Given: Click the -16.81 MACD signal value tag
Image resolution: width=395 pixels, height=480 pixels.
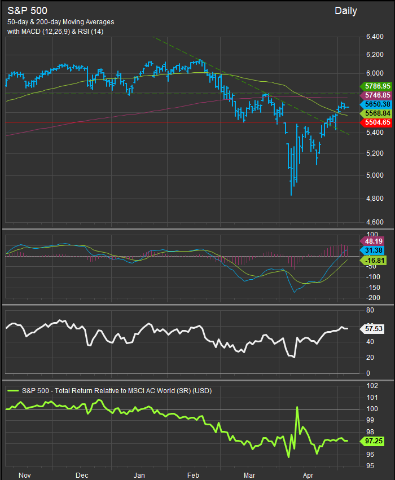Looking at the screenshot, I should pos(372,261).
